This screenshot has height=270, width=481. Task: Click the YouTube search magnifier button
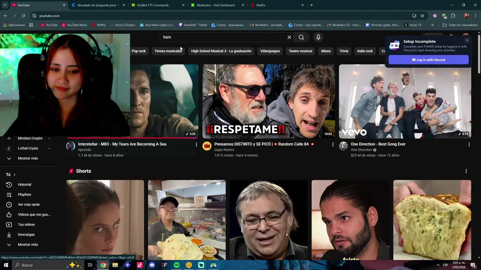coord(301,37)
